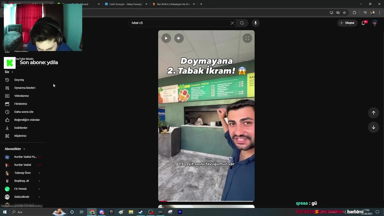Image resolution: width=384 pixels, height=216 pixels.
Task: Go to the next Short arrow
Action: (x=373, y=127)
